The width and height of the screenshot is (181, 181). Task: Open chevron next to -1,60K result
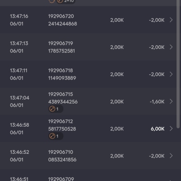(171, 101)
